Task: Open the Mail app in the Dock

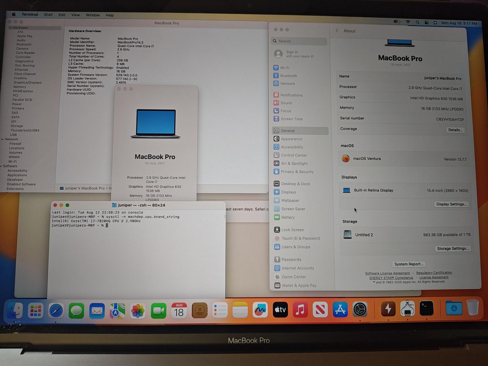Action: (x=97, y=310)
